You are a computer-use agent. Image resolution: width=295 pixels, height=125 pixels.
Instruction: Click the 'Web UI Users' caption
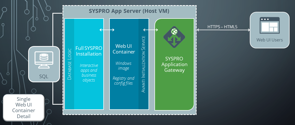pyautogui.click(x=269, y=40)
